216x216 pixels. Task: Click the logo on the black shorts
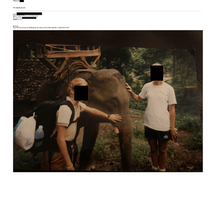coord(166,137)
